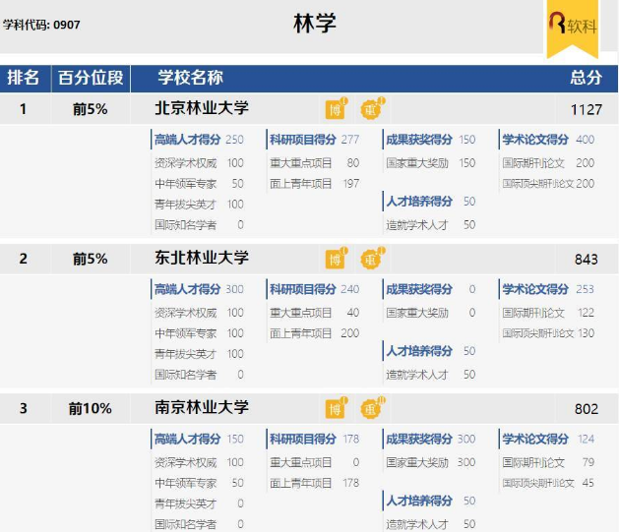Screen dimensions: 619x532
Task: Click the 排名 column header
Action: (24, 78)
